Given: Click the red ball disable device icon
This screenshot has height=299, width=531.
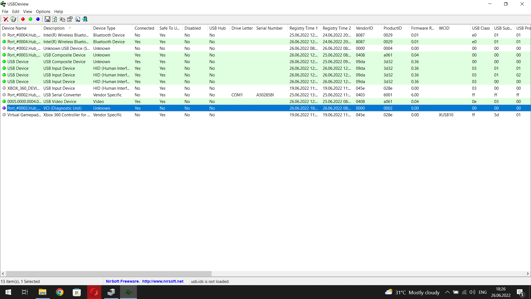Looking at the screenshot, I should (x=23, y=19).
